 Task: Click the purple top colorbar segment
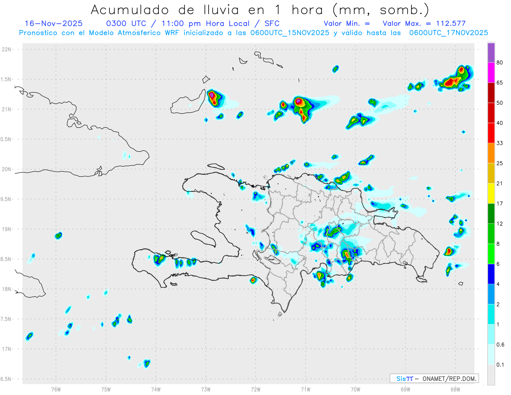[x=491, y=53]
